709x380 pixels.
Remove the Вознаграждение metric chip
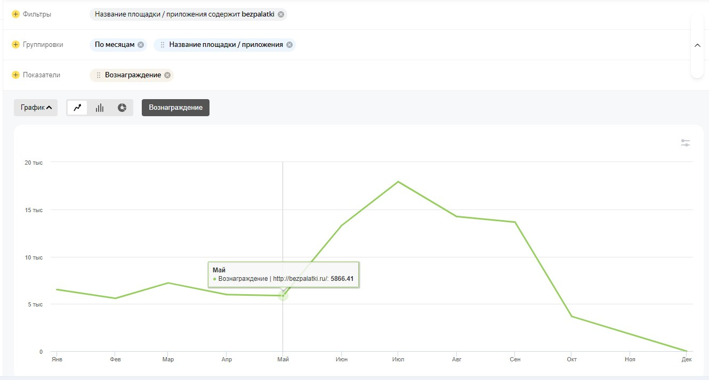point(167,75)
